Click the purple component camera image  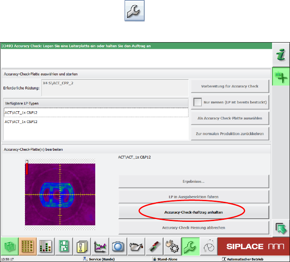click(60, 194)
